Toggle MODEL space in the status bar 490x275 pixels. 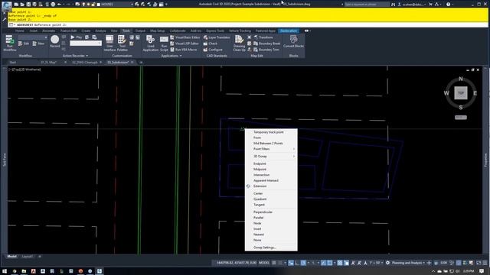click(264, 263)
